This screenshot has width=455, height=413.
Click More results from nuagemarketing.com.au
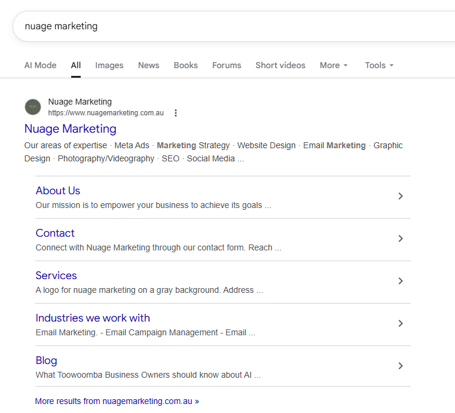[x=117, y=401]
